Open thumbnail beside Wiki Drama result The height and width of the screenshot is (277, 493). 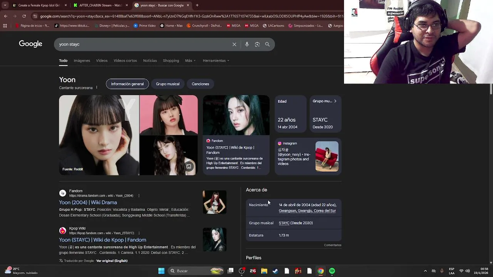pos(215,202)
